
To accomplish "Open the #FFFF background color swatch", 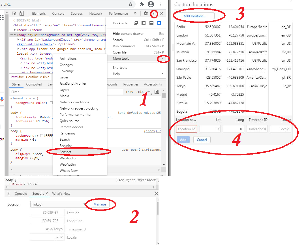I will point(41,136).
